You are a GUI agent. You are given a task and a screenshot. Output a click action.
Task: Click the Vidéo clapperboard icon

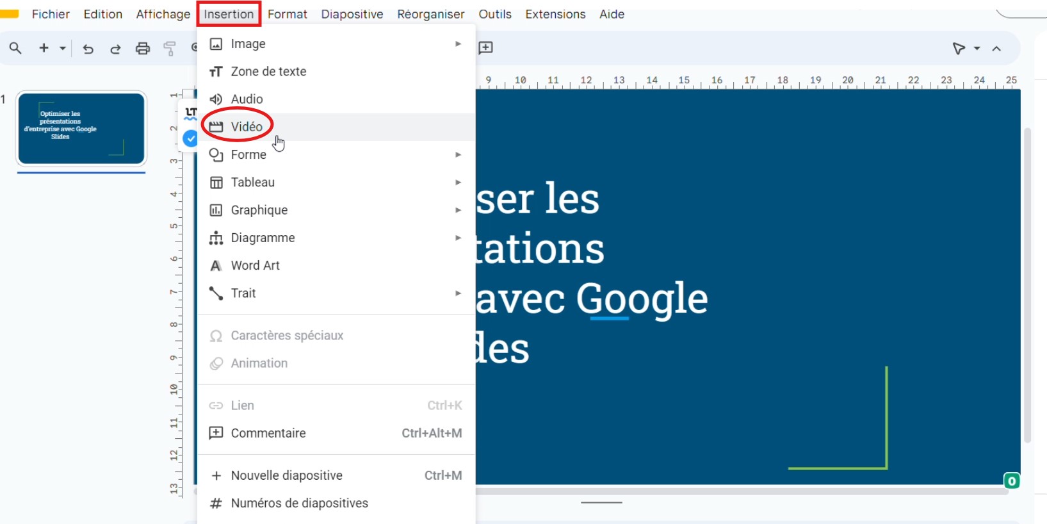tap(216, 127)
